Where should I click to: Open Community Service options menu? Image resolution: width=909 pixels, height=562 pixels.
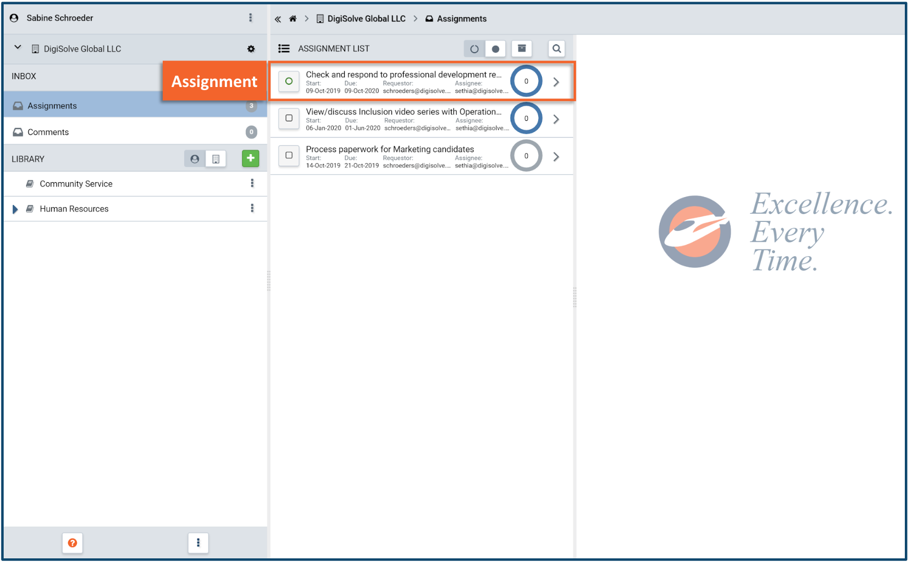click(x=252, y=183)
